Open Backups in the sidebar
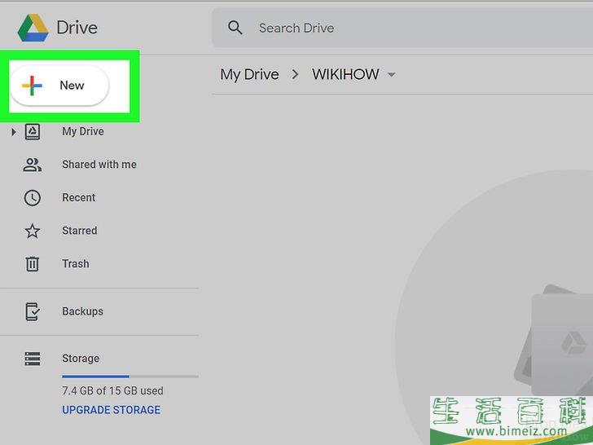The width and height of the screenshot is (593, 445). click(82, 311)
